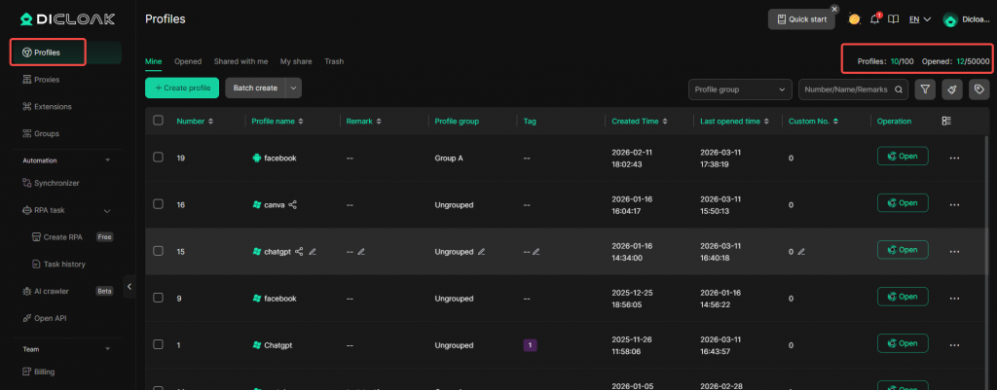The height and width of the screenshot is (390, 997).
Task: Click the tag icon button in toolbar
Action: [x=979, y=89]
